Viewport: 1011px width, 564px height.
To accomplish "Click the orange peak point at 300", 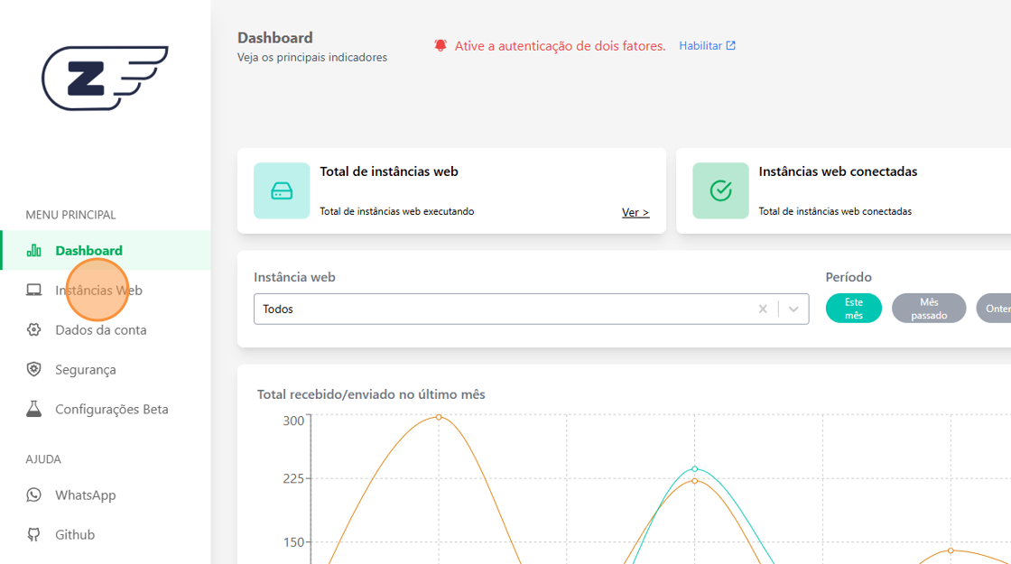I will [x=439, y=417].
